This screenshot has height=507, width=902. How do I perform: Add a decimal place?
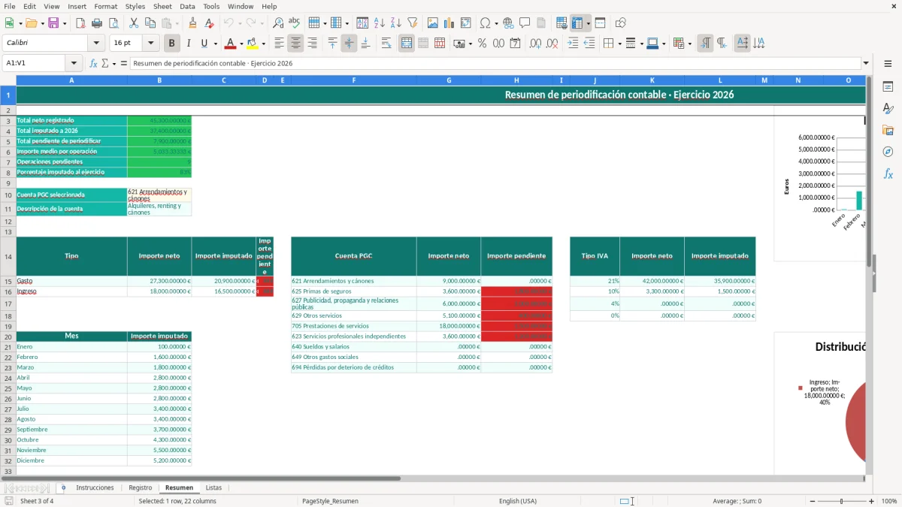click(x=535, y=44)
